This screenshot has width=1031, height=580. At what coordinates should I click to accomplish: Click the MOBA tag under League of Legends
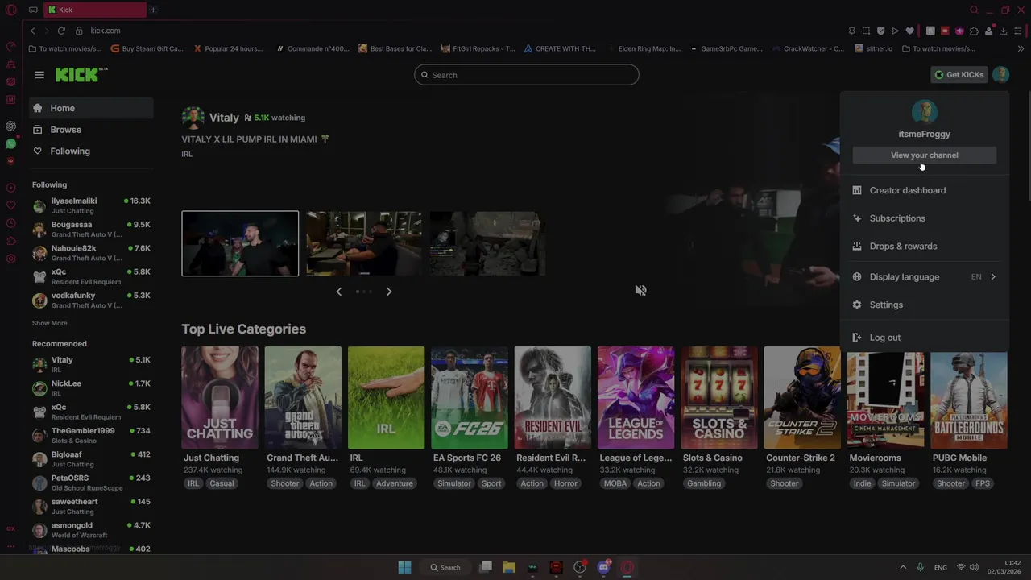[x=615, y=483]
